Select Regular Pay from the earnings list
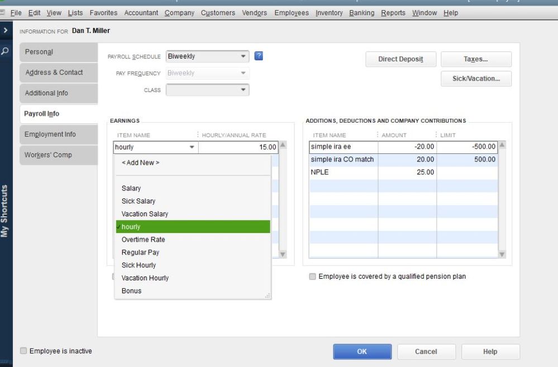The image size is (558, 367). tap(193, 252)
